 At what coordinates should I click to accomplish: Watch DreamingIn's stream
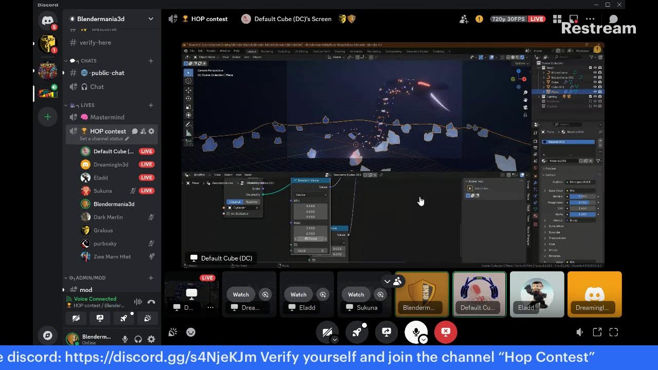coord(241,294)
